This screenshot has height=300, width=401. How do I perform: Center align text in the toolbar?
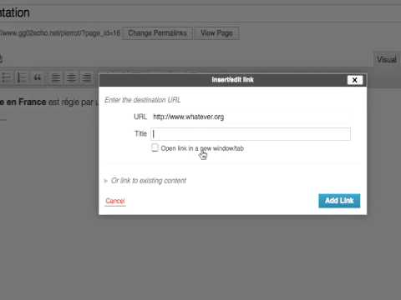pos(71,77)
